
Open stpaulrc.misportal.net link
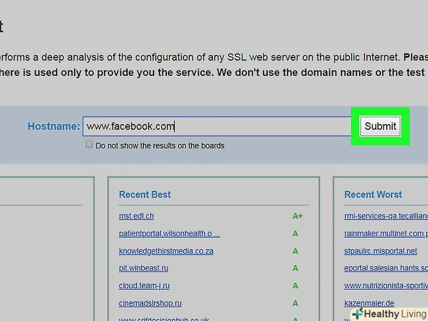[380, 251]
